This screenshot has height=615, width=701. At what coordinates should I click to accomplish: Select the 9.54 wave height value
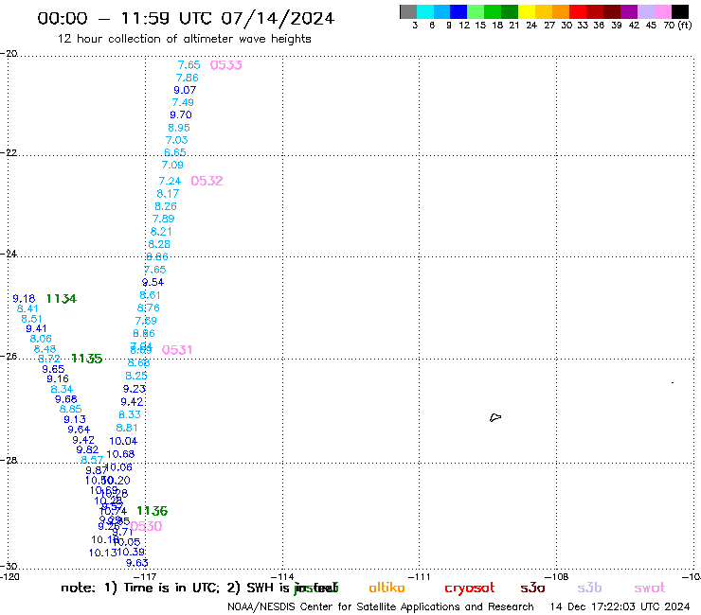(153, 282)
